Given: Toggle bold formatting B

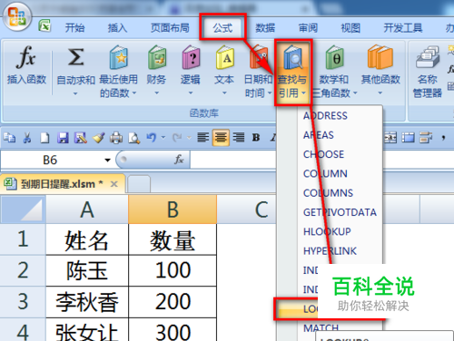Looking at the screenshot, I should [256, 138].
